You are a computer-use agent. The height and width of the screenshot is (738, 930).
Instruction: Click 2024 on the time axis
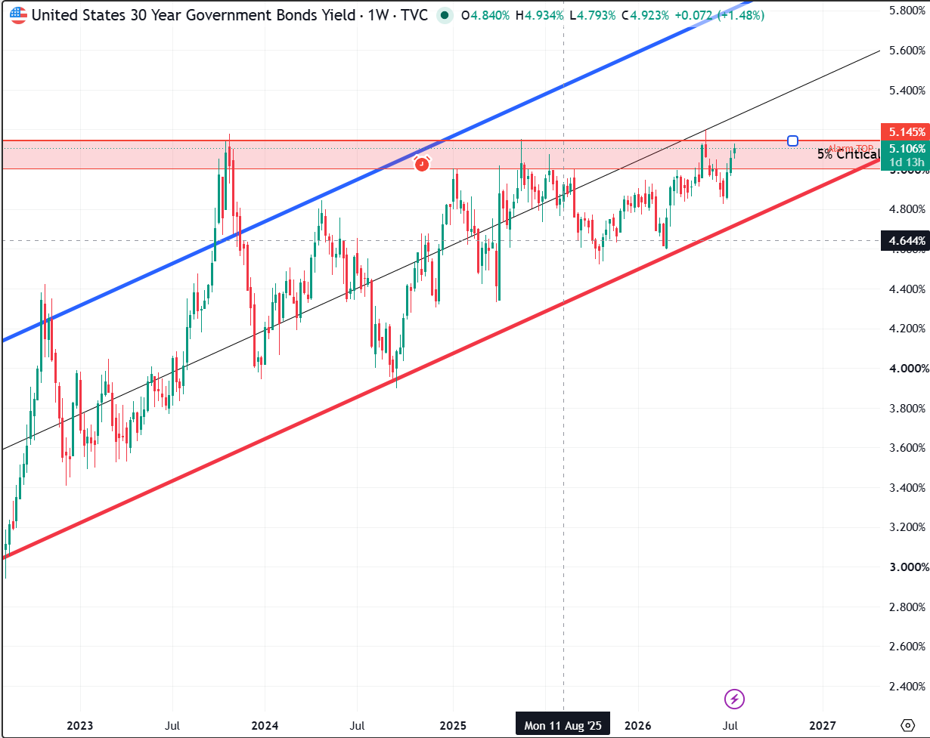coord(265,725)
